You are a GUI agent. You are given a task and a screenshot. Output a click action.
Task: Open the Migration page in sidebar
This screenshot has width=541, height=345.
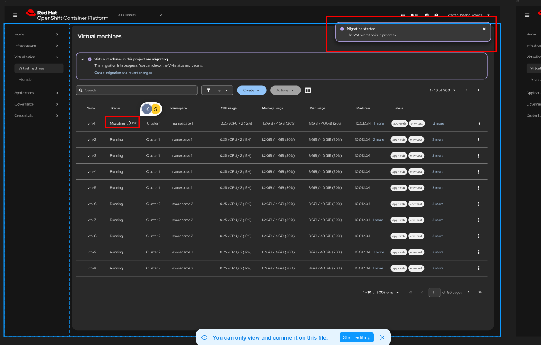click(x=26, y=79)
